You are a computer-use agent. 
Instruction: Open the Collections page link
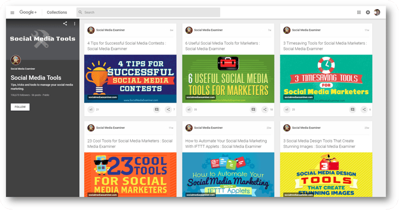click(x=57, y=12)
